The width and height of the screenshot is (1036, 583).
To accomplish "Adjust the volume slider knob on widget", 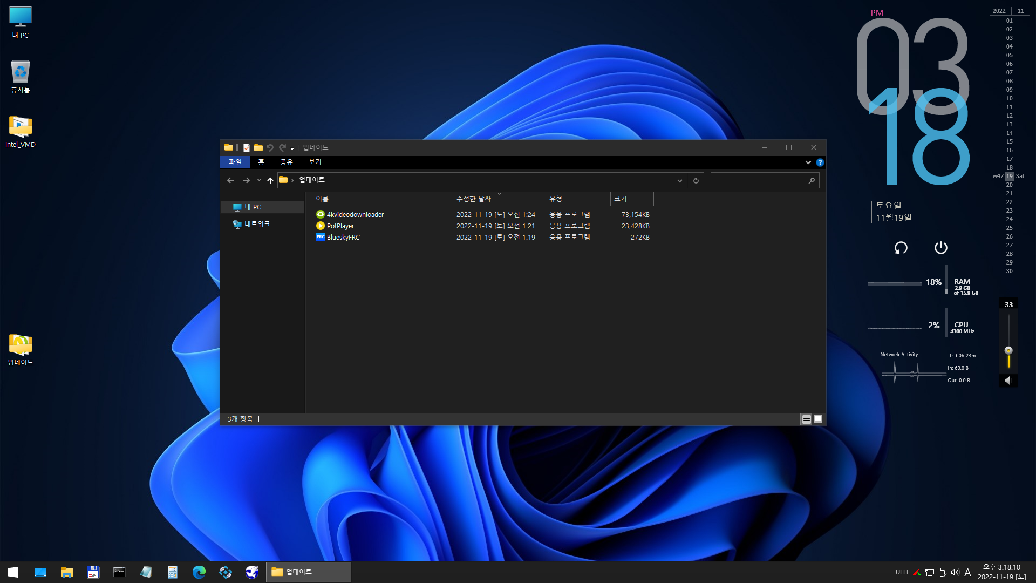I will click(1008, 350).
